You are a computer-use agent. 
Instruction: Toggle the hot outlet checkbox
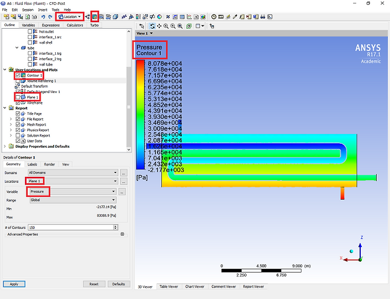tap(30, 31)
